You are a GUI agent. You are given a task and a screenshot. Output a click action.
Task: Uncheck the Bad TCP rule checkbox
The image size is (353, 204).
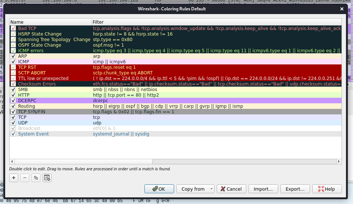pos(13,29)
